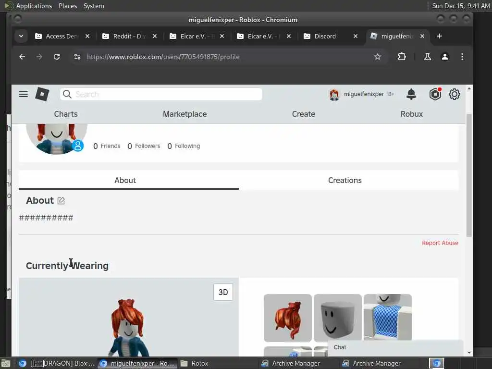
Task: Open the red hair accessory thumbnail
Action: coord(288,318)
